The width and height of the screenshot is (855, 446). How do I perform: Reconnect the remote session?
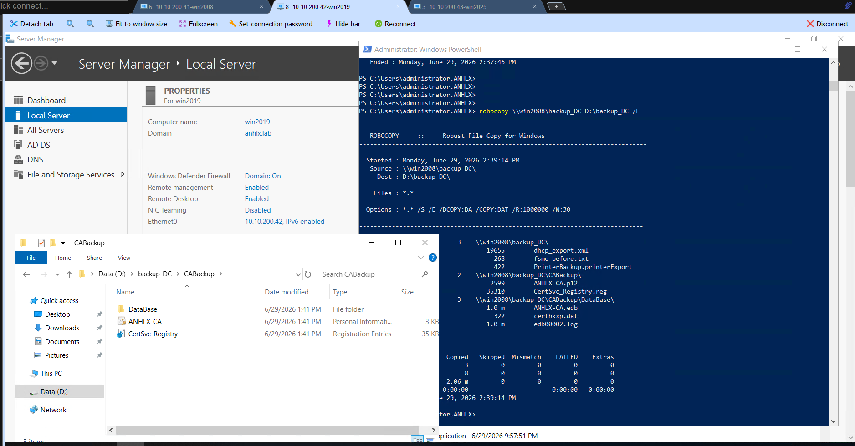tap(395, 24)
